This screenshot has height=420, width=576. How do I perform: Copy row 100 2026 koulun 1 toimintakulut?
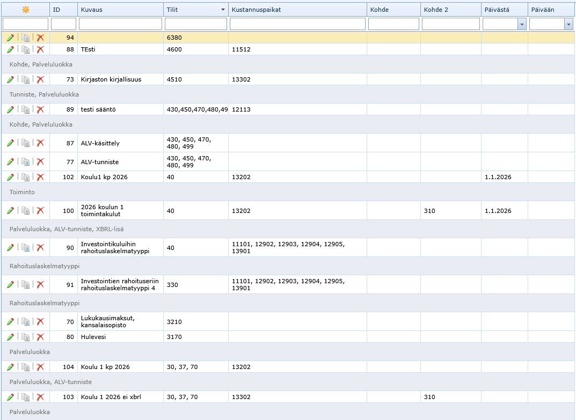click(x=25, y=211)
